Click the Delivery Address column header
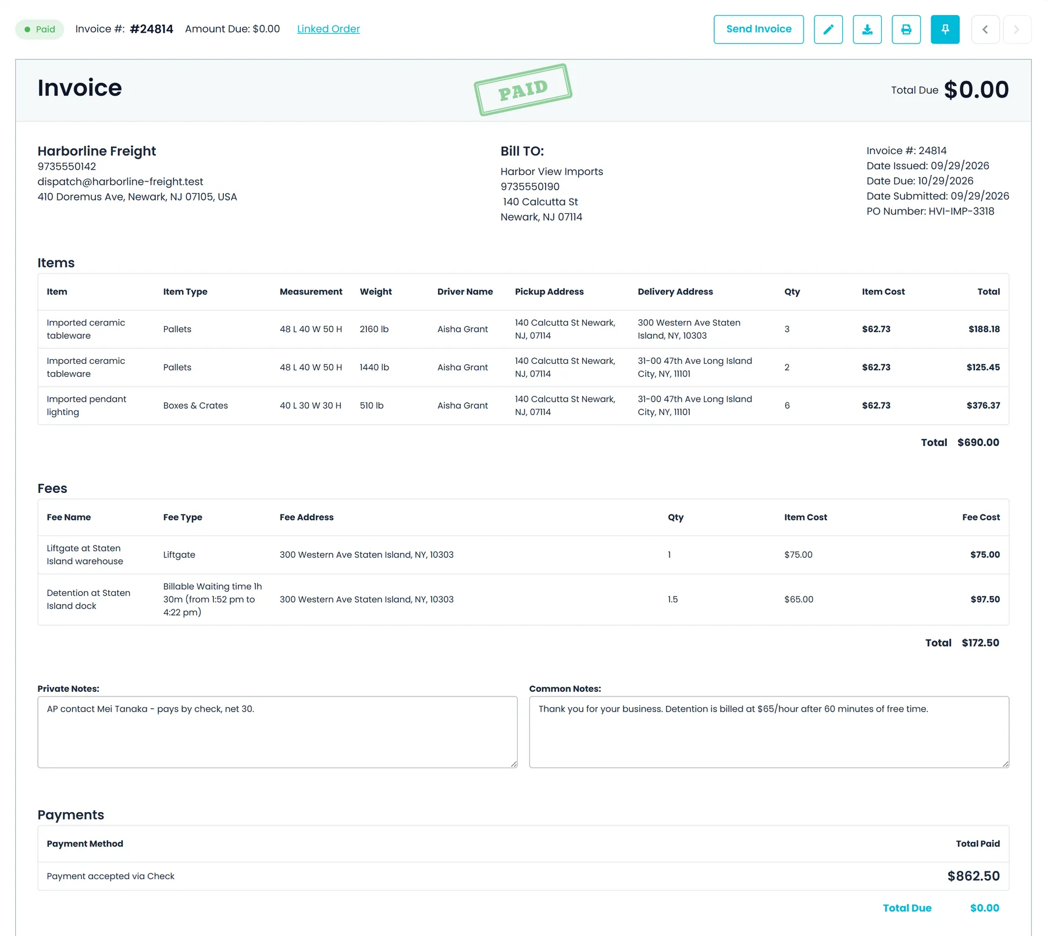The width and height of the screenshot is (1047, 936). point(675,292)
